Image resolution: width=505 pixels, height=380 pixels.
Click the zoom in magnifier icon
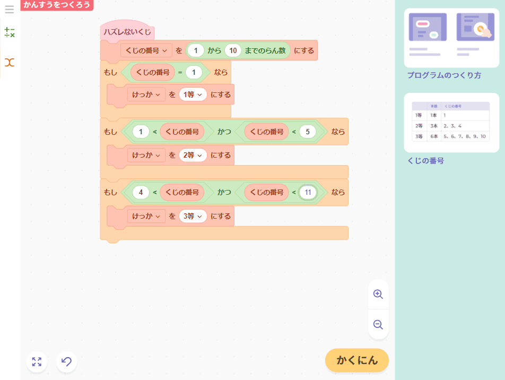(x=378, y=294)
